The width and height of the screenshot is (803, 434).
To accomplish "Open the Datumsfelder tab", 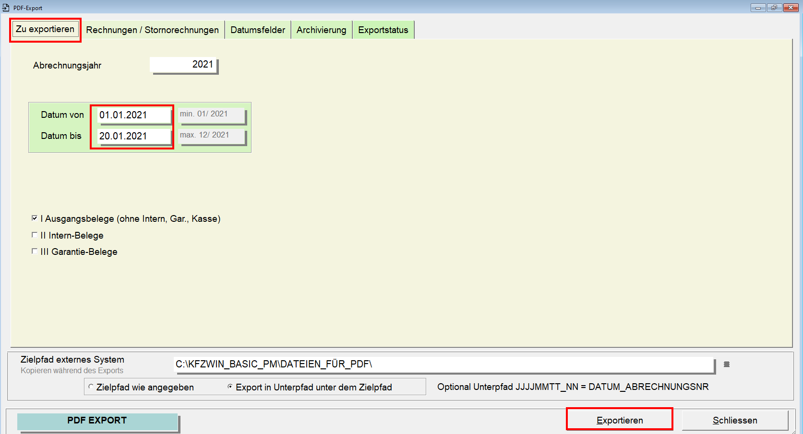I will click(x=258, y=30).
